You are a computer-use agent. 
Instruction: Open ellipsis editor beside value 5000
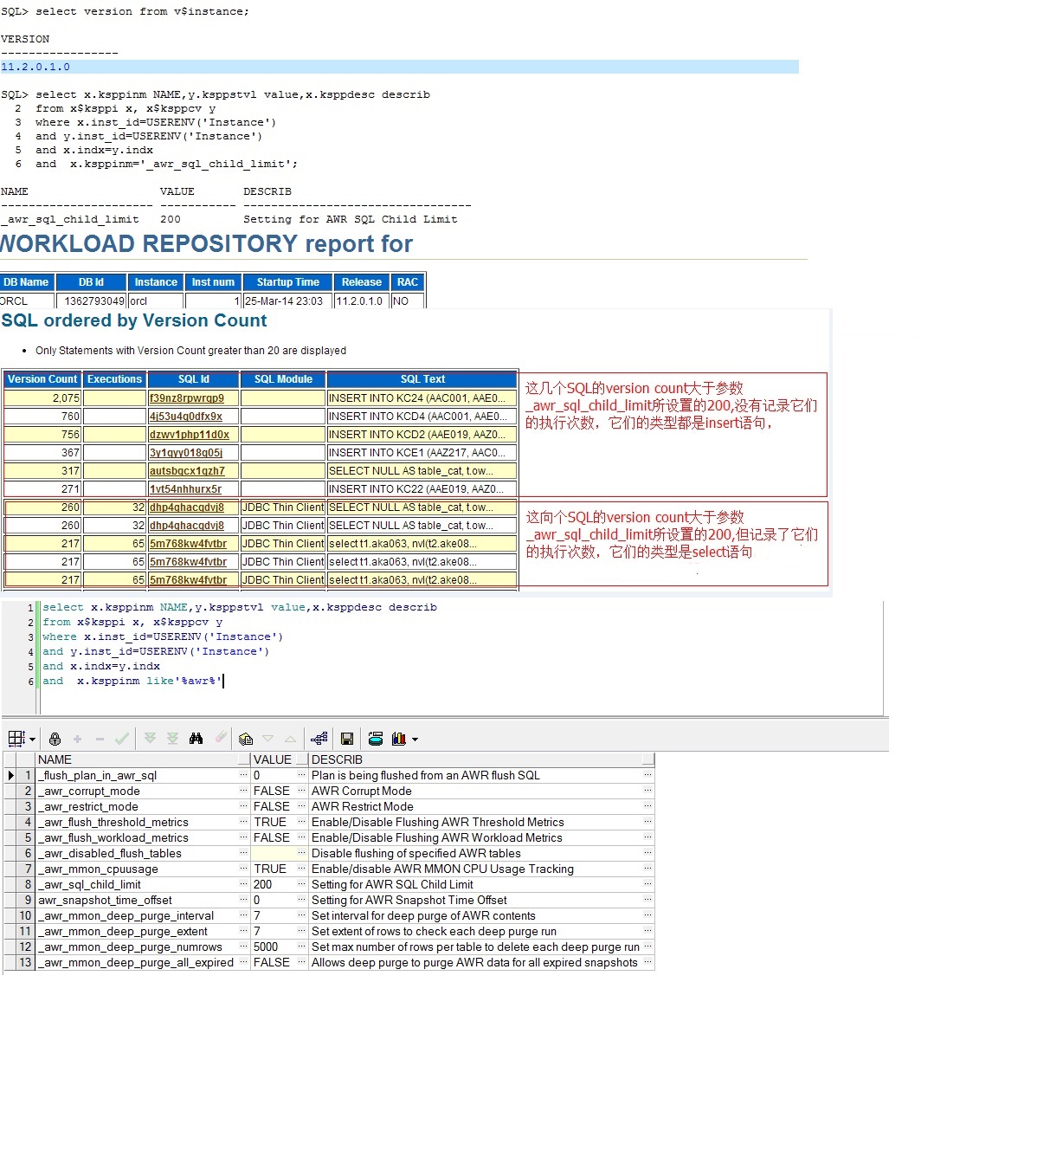coord(302,947)
